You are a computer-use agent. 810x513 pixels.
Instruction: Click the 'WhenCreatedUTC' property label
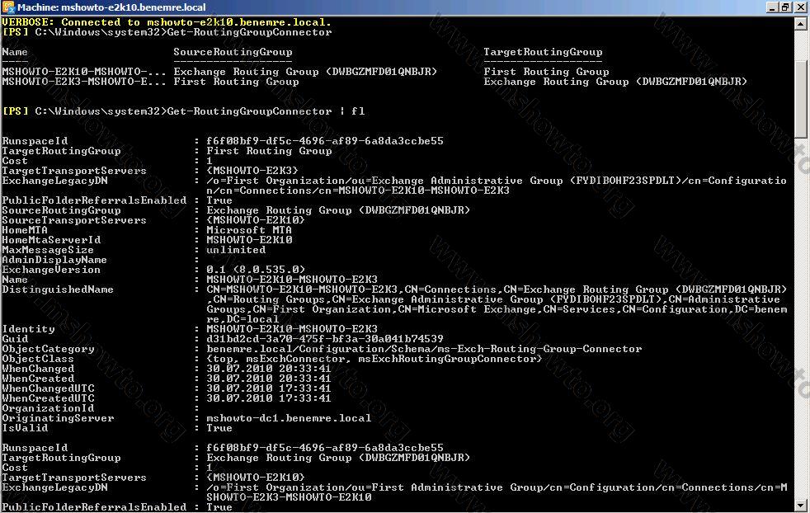click(48, 398)
